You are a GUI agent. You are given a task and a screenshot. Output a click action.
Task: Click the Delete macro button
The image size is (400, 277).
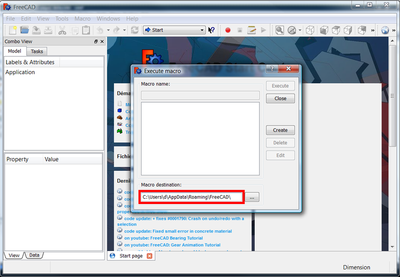click(x=280, y=143)
